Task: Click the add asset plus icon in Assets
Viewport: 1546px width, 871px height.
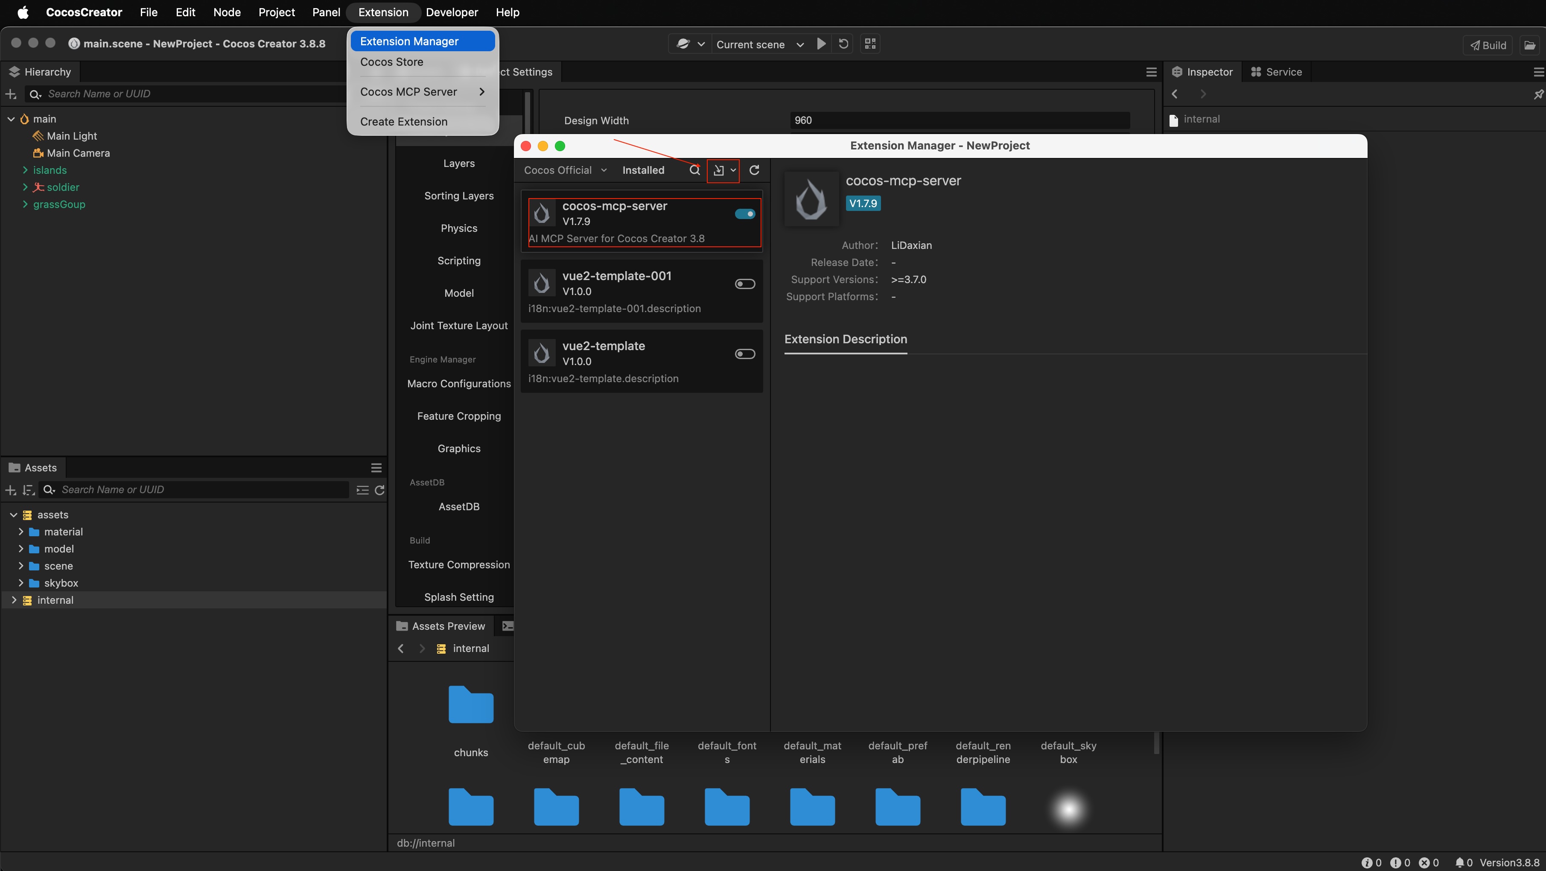Action: [11, 491]
